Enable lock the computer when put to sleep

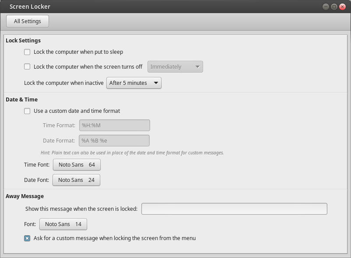point(27,52)
